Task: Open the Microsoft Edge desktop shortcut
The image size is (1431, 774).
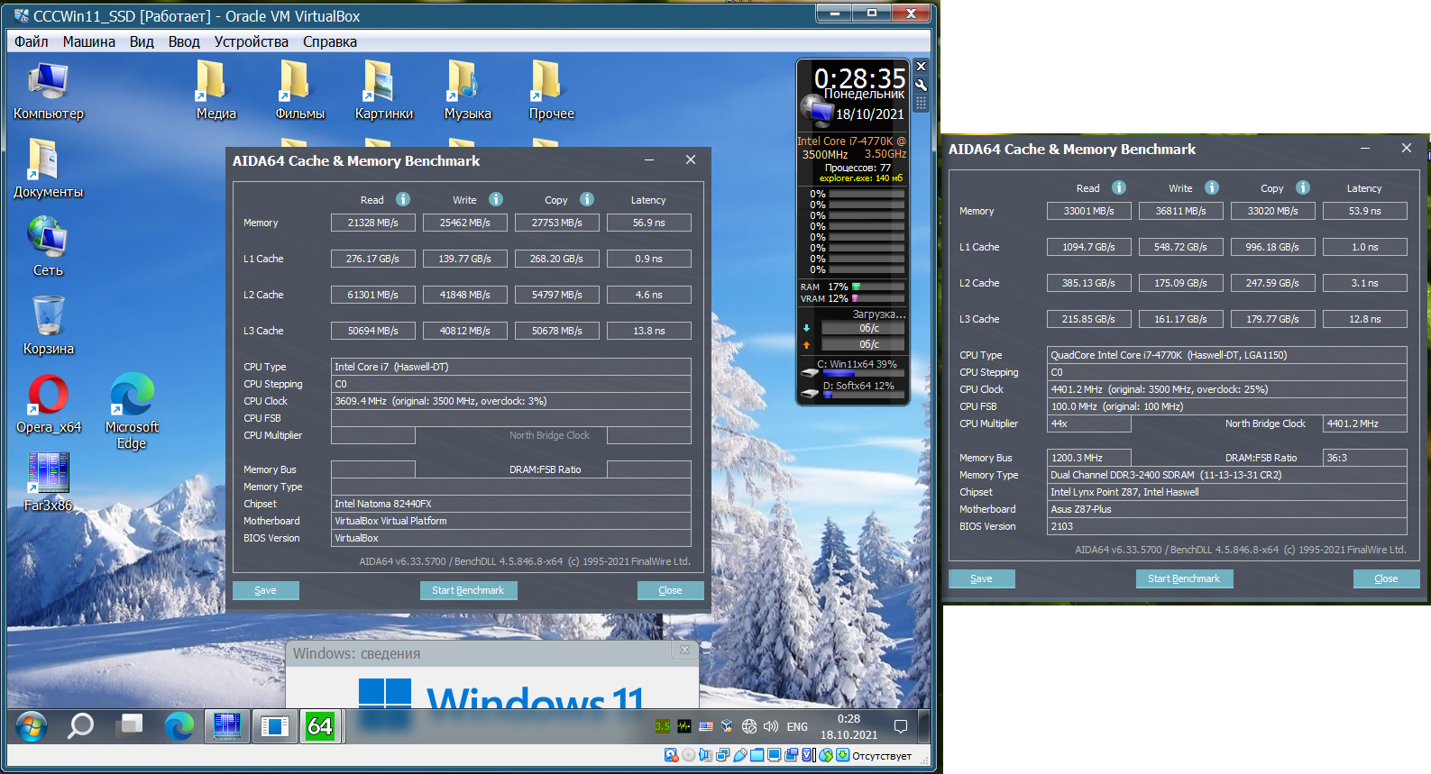Action: [x=132, y=396]
